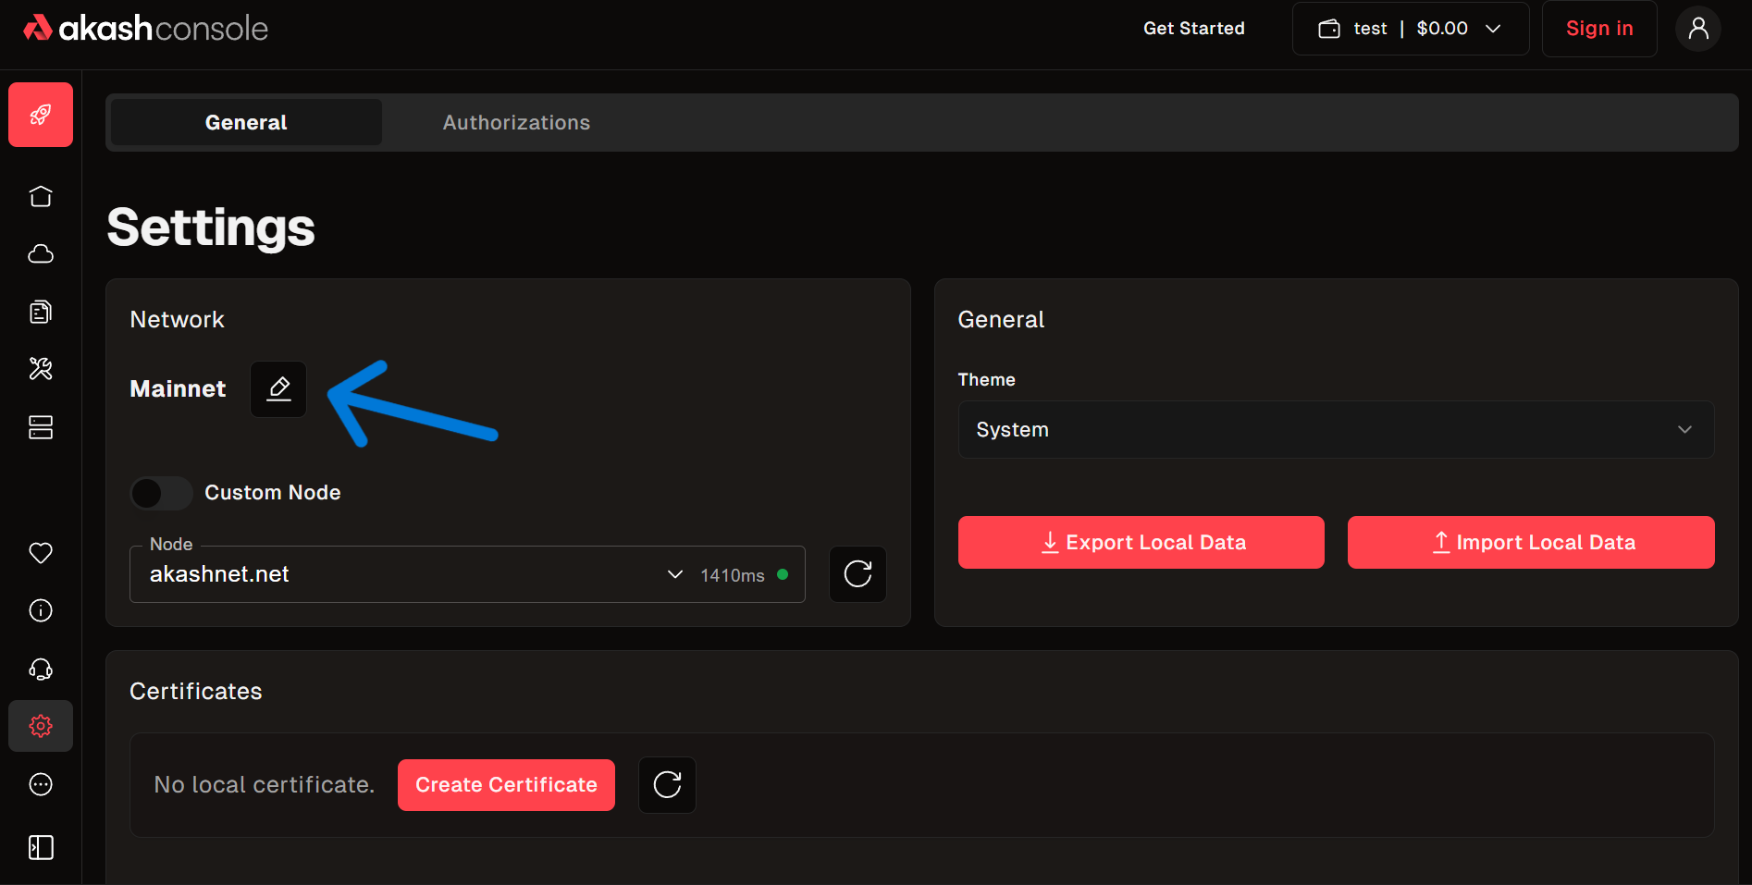Screen dimensions: 1752x885
Task: Click the Custom Node label
Action: [273, 493]
